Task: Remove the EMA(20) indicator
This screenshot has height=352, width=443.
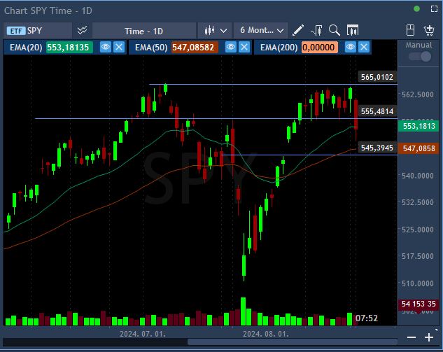Action: point(119,47)
